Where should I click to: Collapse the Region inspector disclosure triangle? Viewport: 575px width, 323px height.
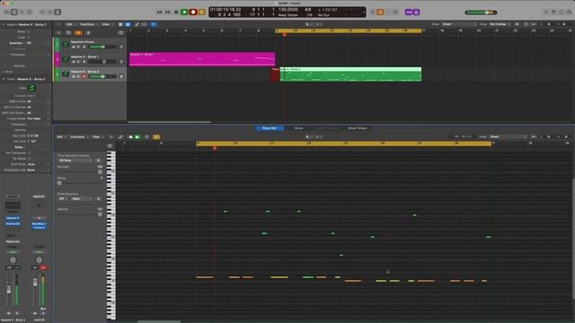(4, 24)
